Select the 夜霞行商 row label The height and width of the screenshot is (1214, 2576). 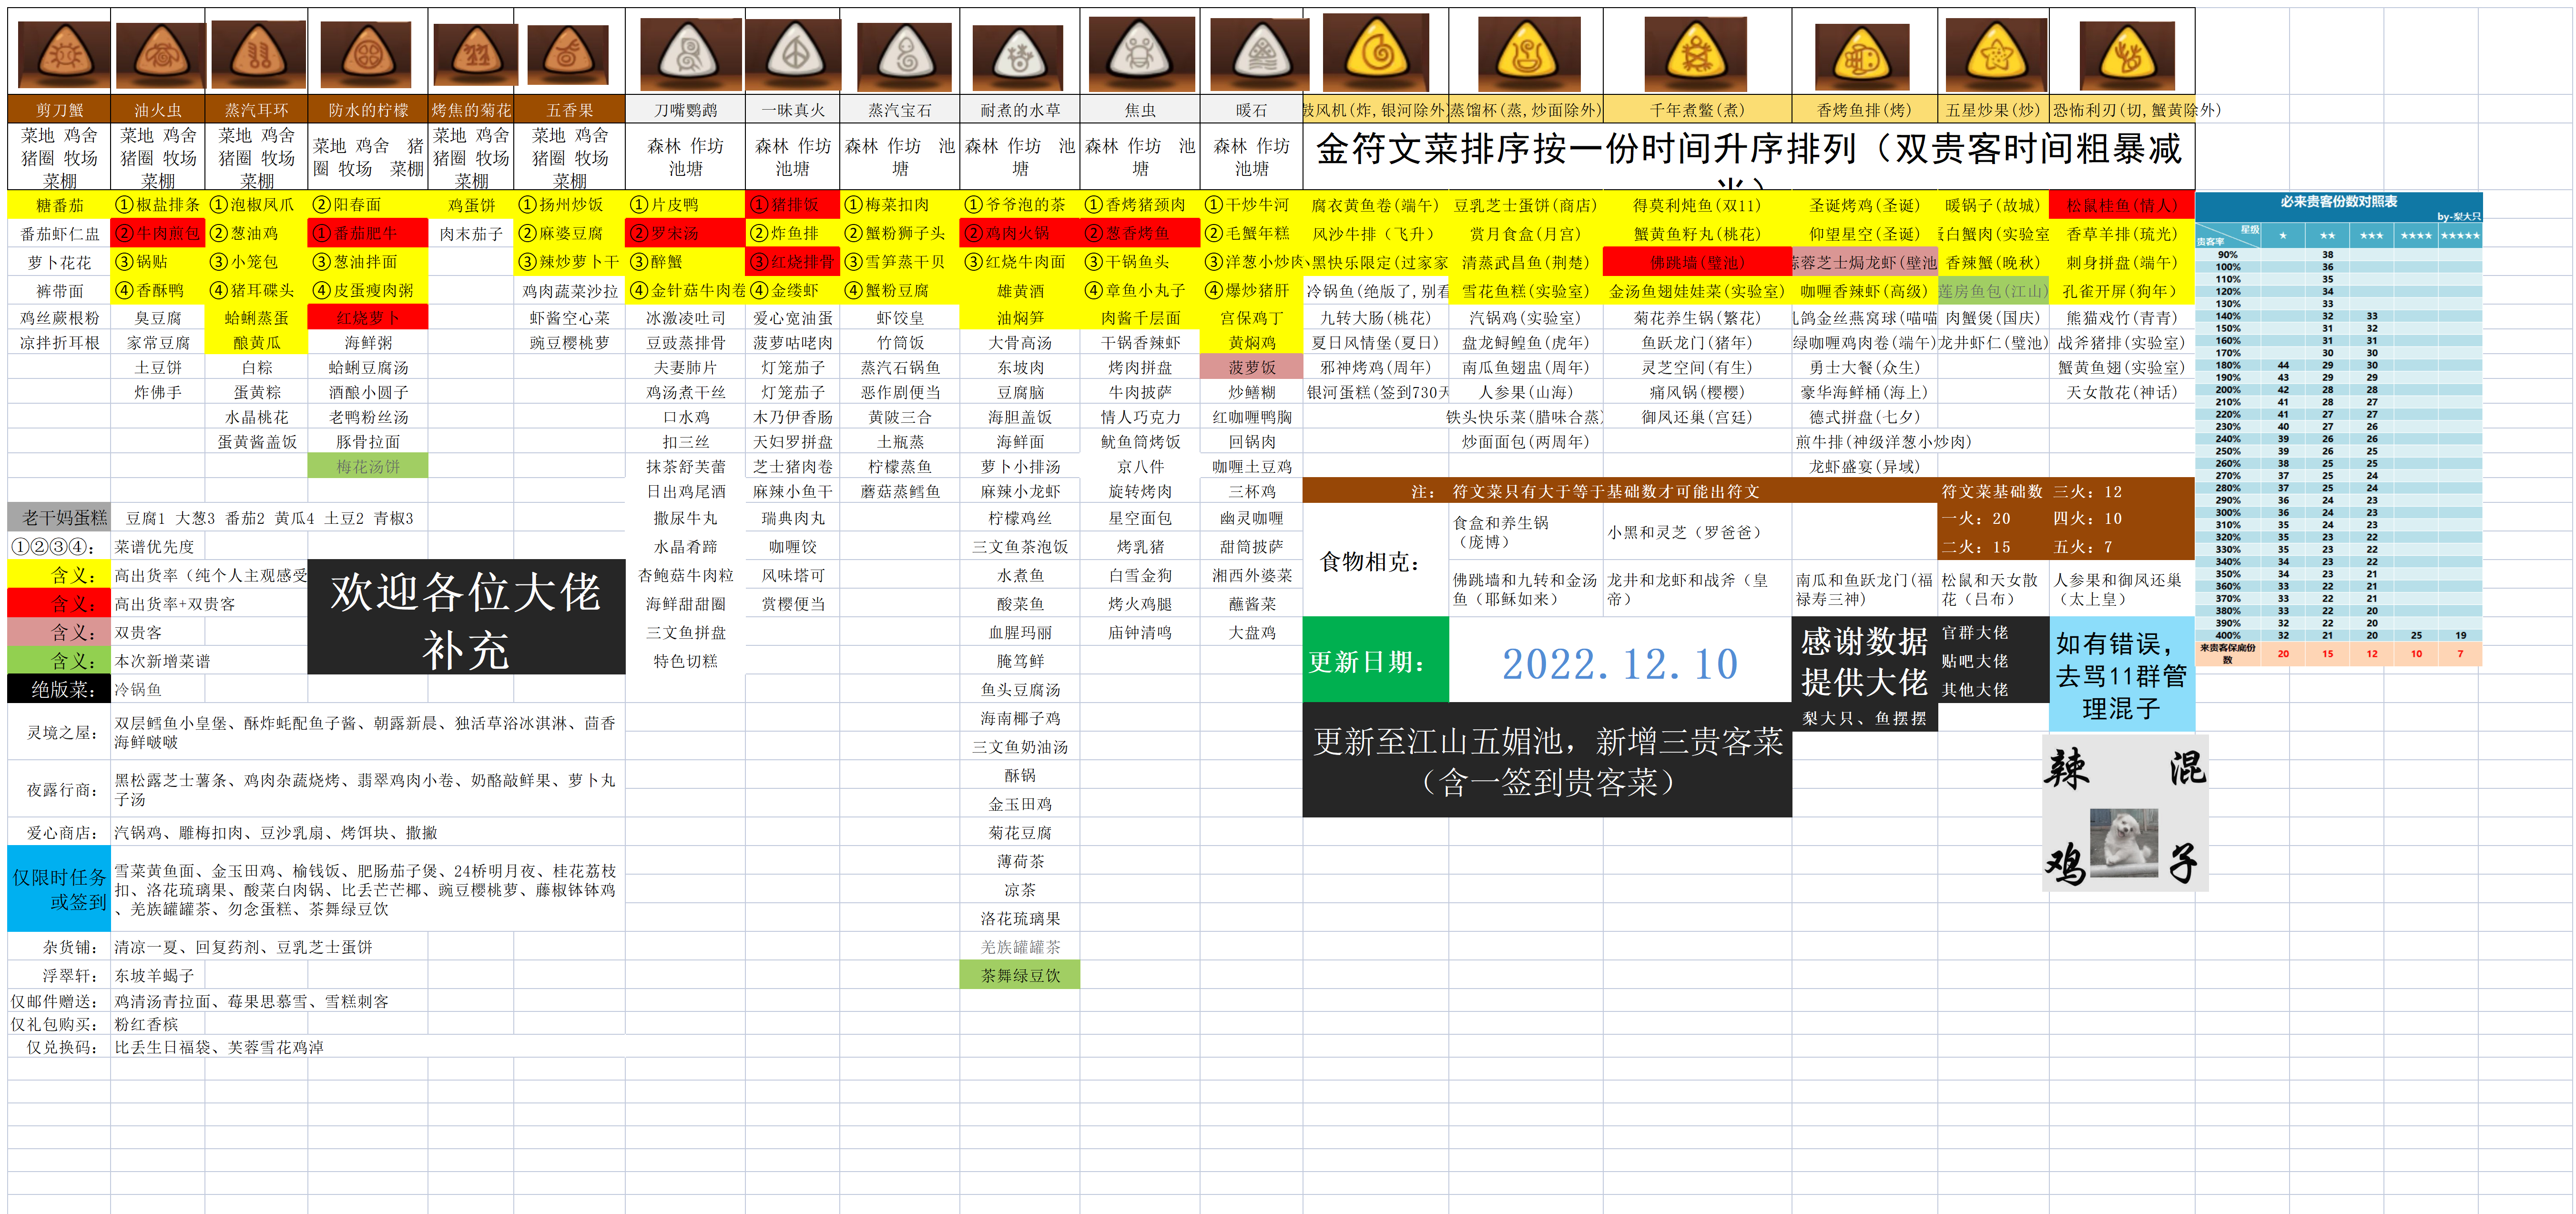pyautogui.click(x=59, y=790)
